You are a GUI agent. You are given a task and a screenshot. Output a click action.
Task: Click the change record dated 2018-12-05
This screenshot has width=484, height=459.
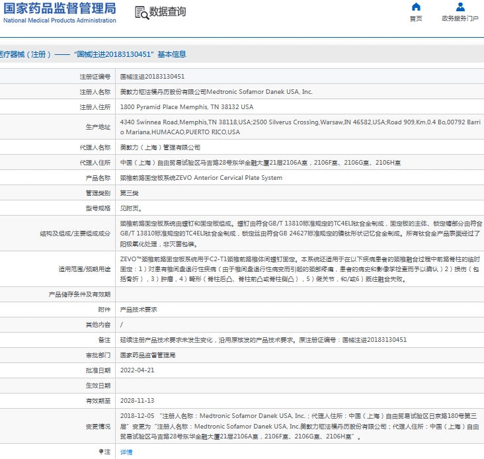[300, 427]
